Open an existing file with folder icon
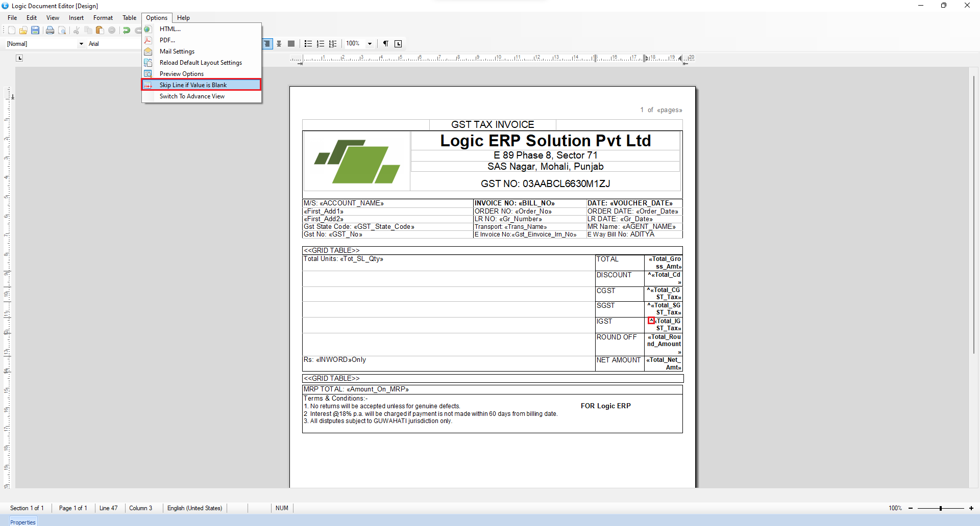 (23, 31)
